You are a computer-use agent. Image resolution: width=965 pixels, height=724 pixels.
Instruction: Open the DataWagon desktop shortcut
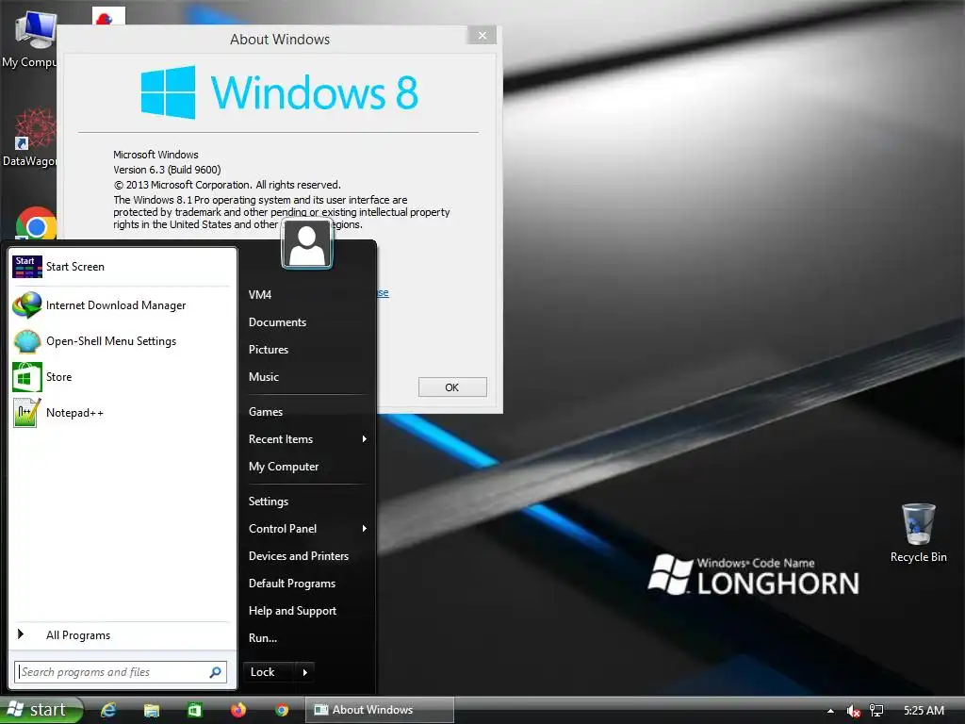(29, 138)
